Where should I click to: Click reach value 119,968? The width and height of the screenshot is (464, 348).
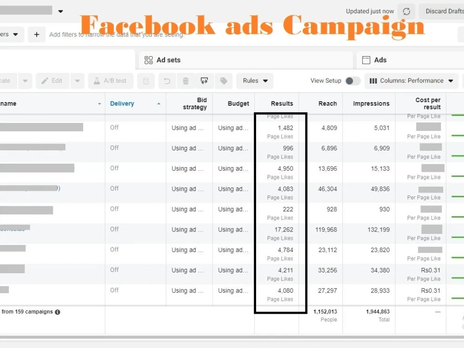(326, 230)
